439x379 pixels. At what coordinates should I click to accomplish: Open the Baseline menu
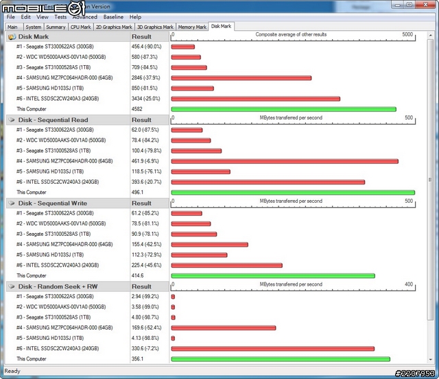113,17
